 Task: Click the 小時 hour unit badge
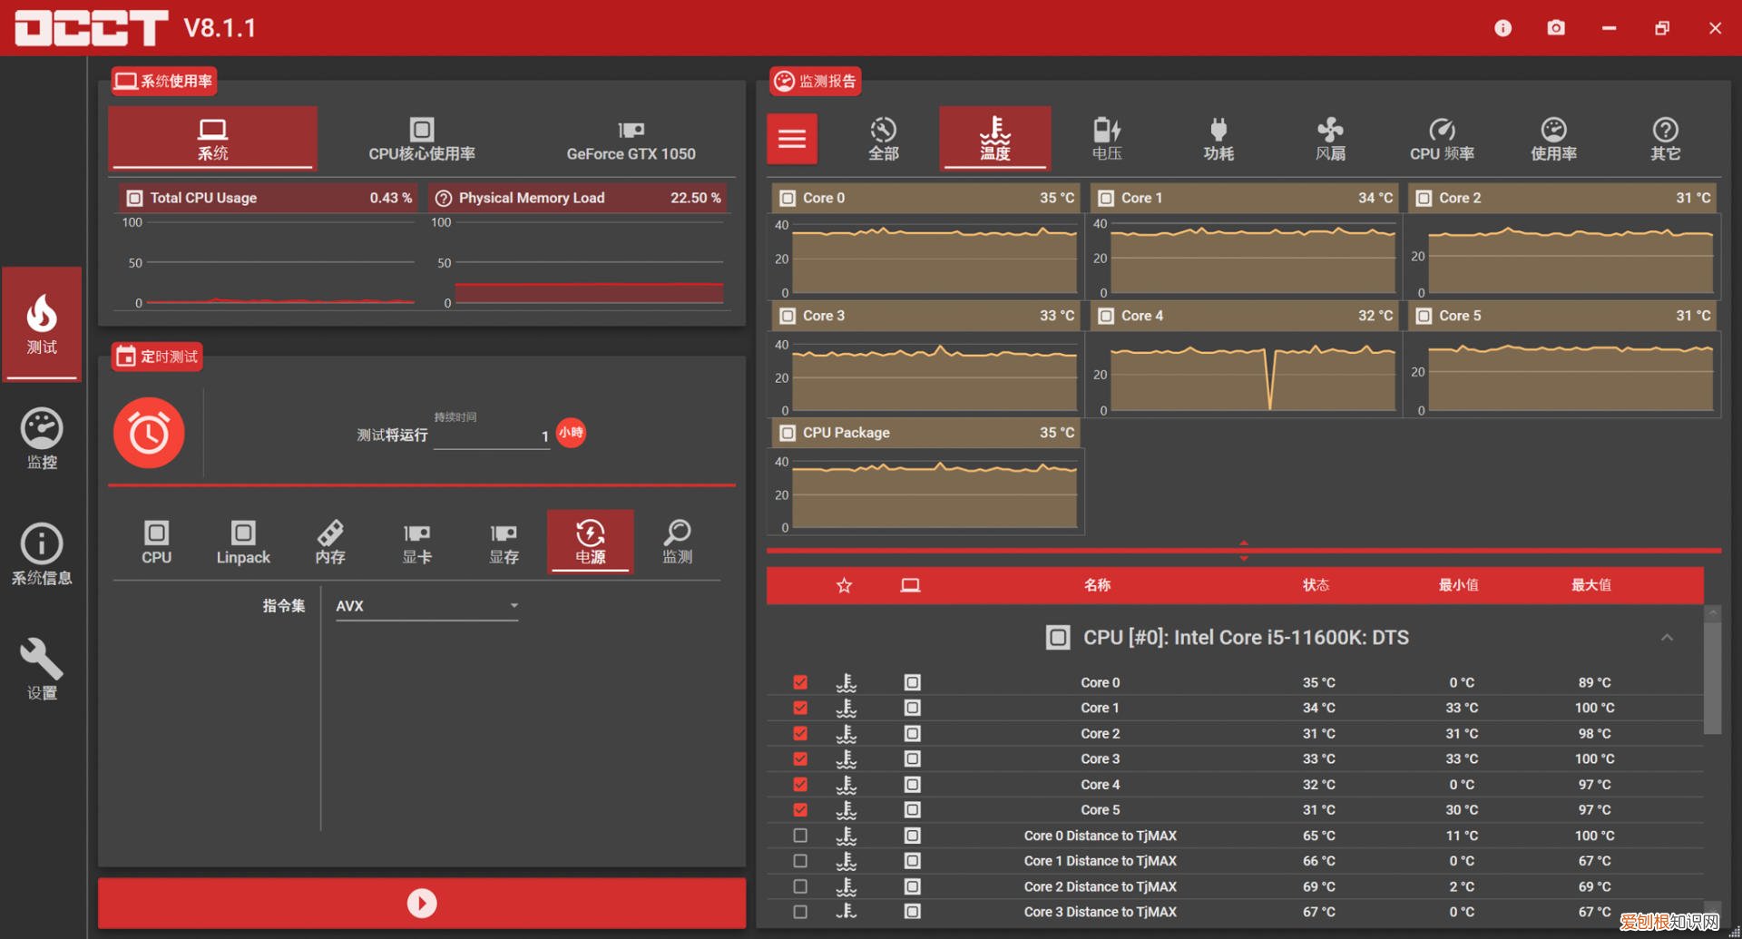point(571,432)
